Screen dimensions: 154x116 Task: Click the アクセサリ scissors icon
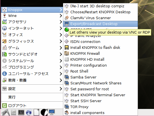(5, 22)
